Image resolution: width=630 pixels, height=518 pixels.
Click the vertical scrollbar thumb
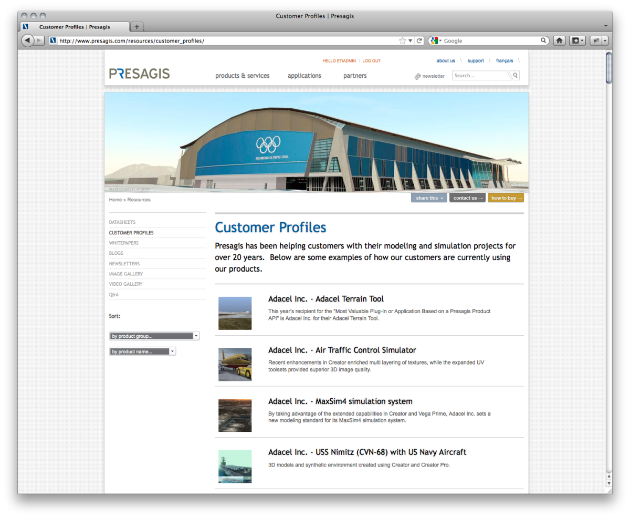click(609, 67)
